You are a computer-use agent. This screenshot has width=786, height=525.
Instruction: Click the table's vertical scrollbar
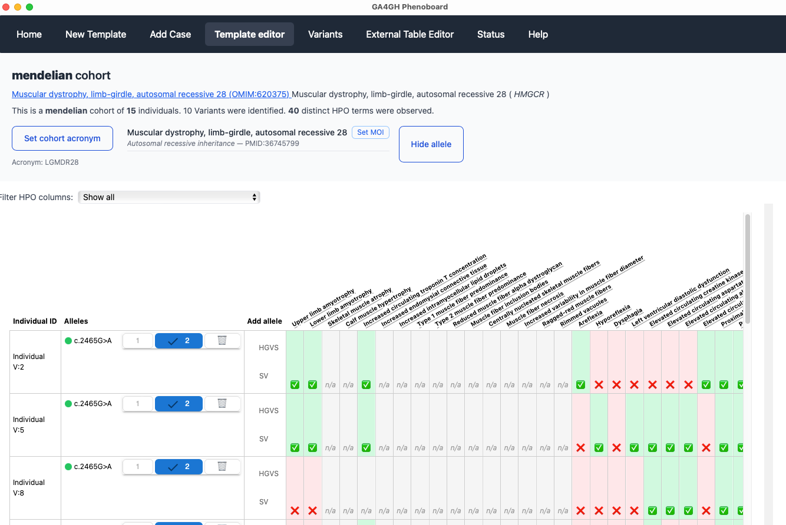[747, 268]
